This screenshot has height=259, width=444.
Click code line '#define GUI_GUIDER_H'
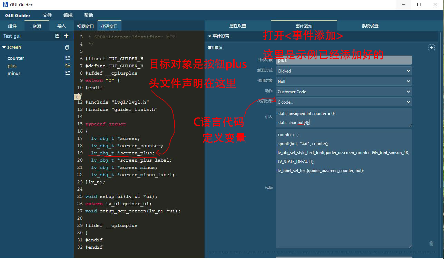coord(114,66)
